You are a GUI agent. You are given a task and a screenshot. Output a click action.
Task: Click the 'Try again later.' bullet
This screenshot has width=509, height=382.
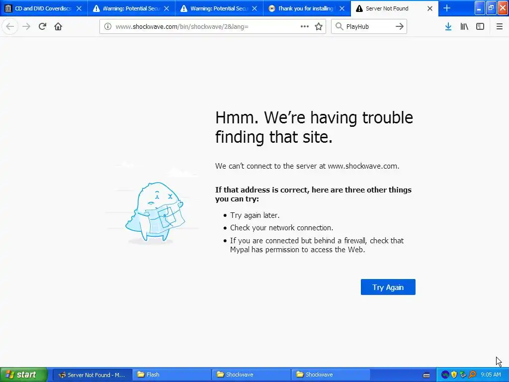255,215
